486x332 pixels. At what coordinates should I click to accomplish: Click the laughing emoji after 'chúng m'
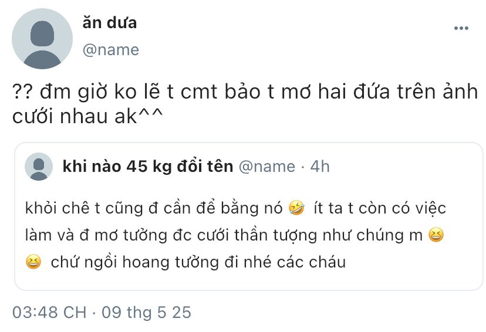click(x=436, y=235)
